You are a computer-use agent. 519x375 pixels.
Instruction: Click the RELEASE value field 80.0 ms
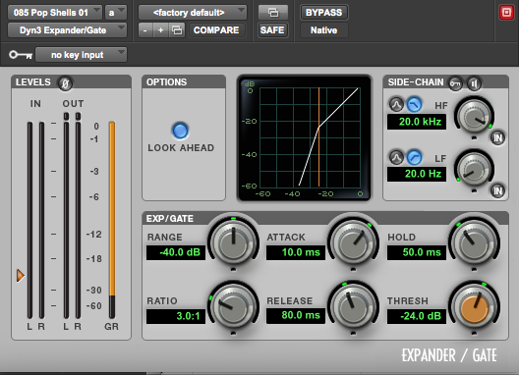[296, 315]
